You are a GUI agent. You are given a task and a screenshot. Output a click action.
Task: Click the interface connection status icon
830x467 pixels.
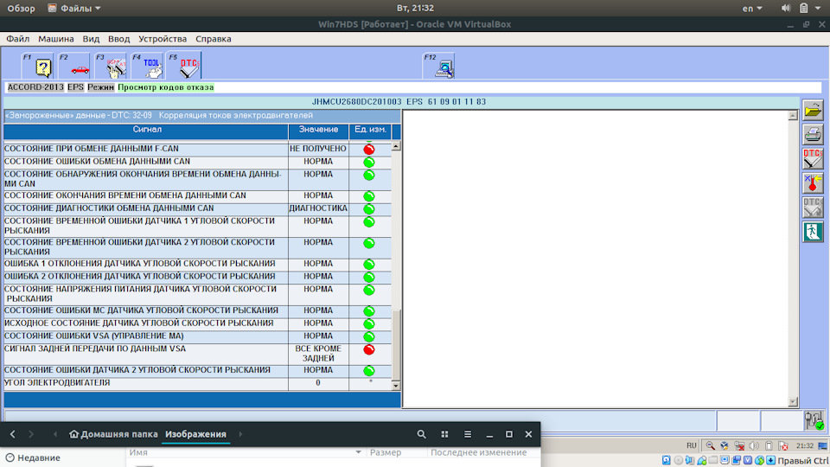pos(814,420)
